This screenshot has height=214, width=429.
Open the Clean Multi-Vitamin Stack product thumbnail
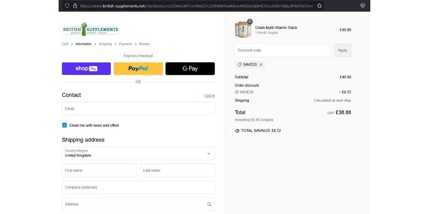[x=243, y=29]
